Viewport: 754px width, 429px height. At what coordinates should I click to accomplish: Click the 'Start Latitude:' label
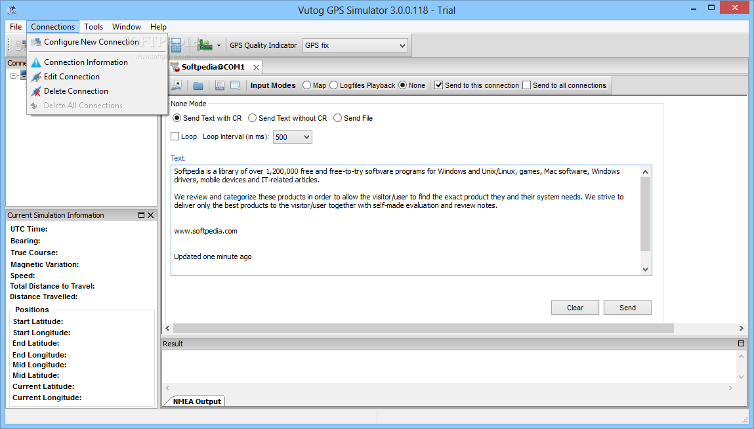click(x=38, y=321)
